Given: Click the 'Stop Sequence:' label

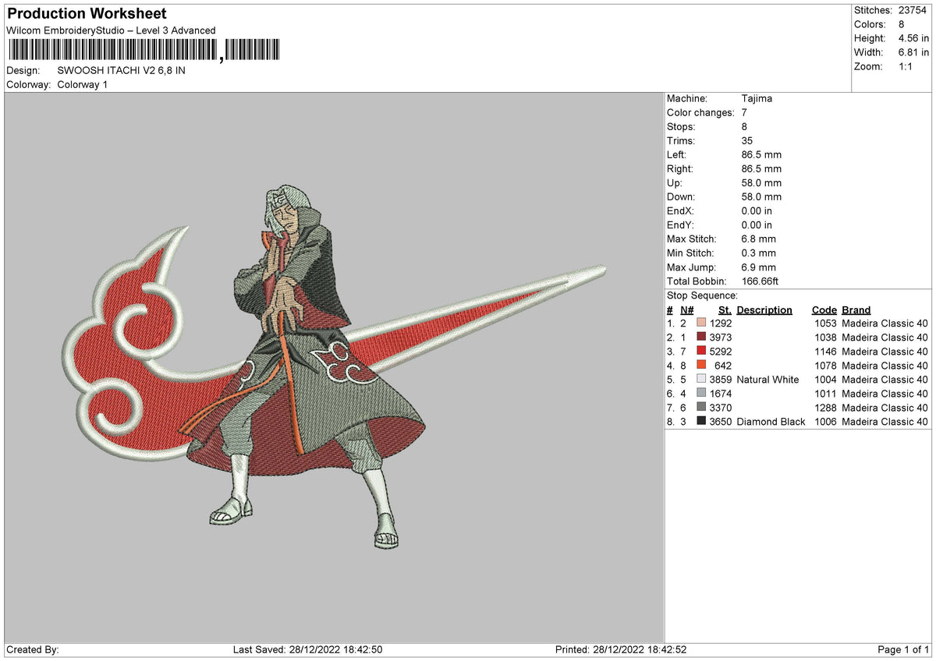Looking at the screenshot, I should coord(702,295).
